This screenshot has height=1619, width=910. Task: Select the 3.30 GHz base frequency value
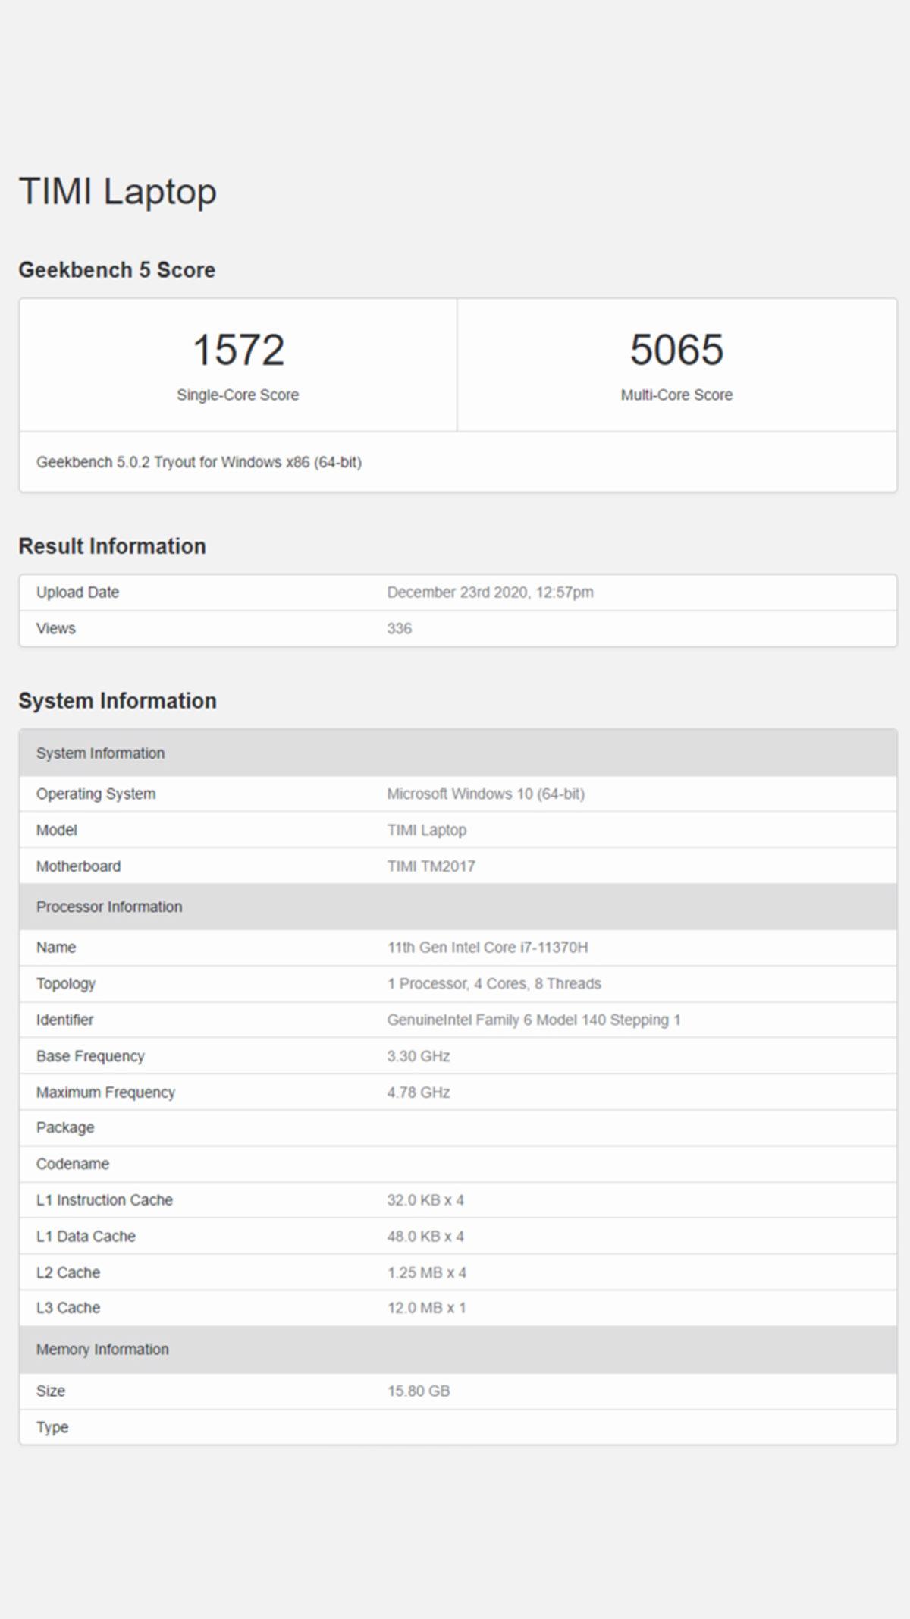point(419,1057)
